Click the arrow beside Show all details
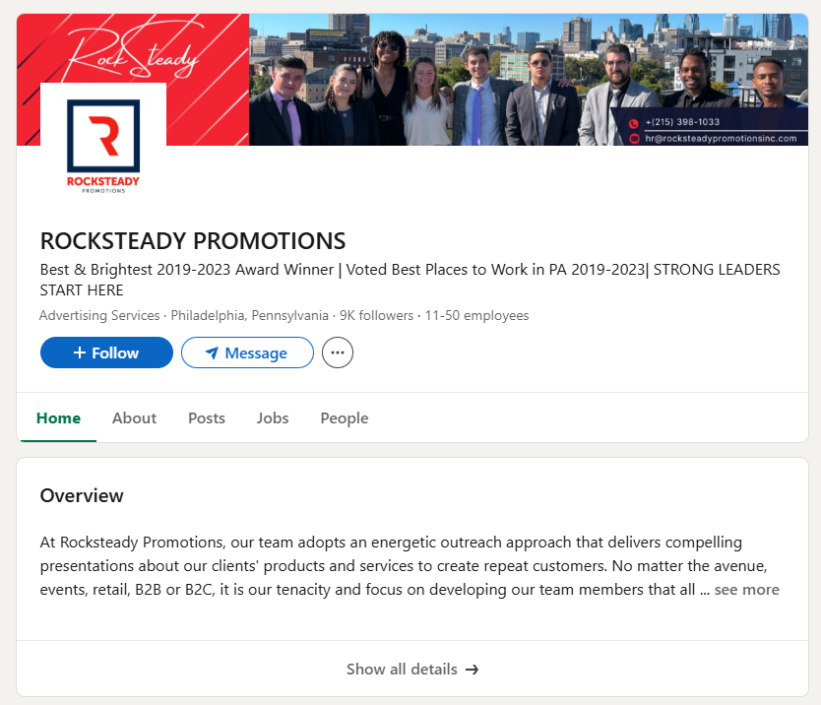Viewport: 821px width, 705px height. (x=473, y=670)
